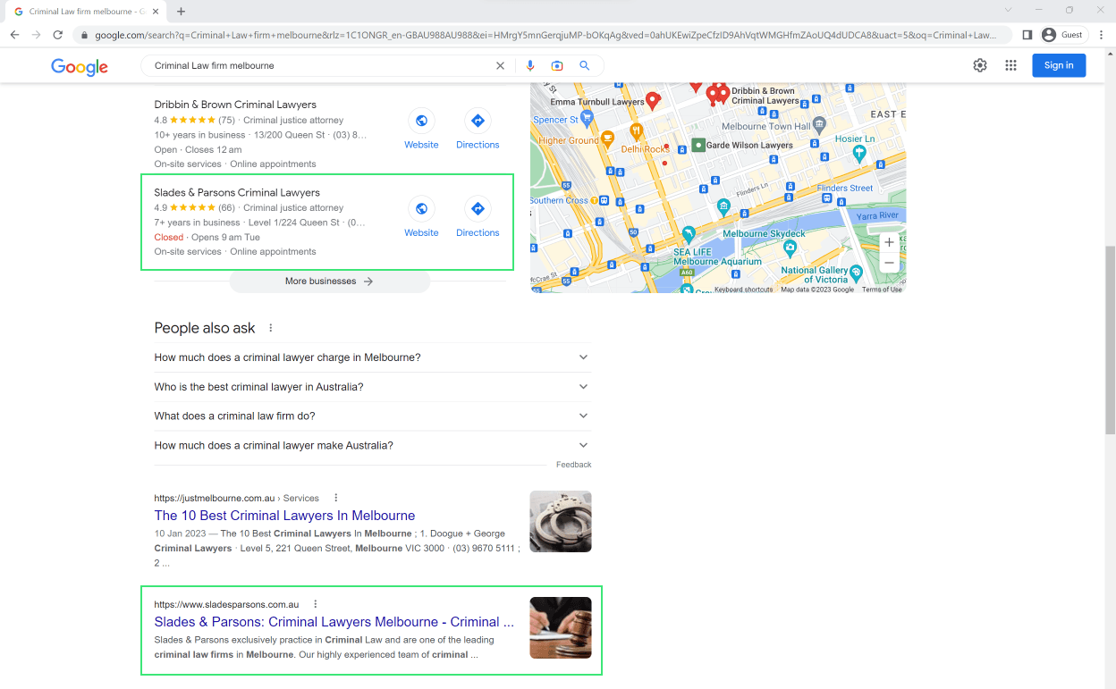Screen dimensions: 1116x689
Task: Open Google Lens camera search
Action: (x=557, y=65)
